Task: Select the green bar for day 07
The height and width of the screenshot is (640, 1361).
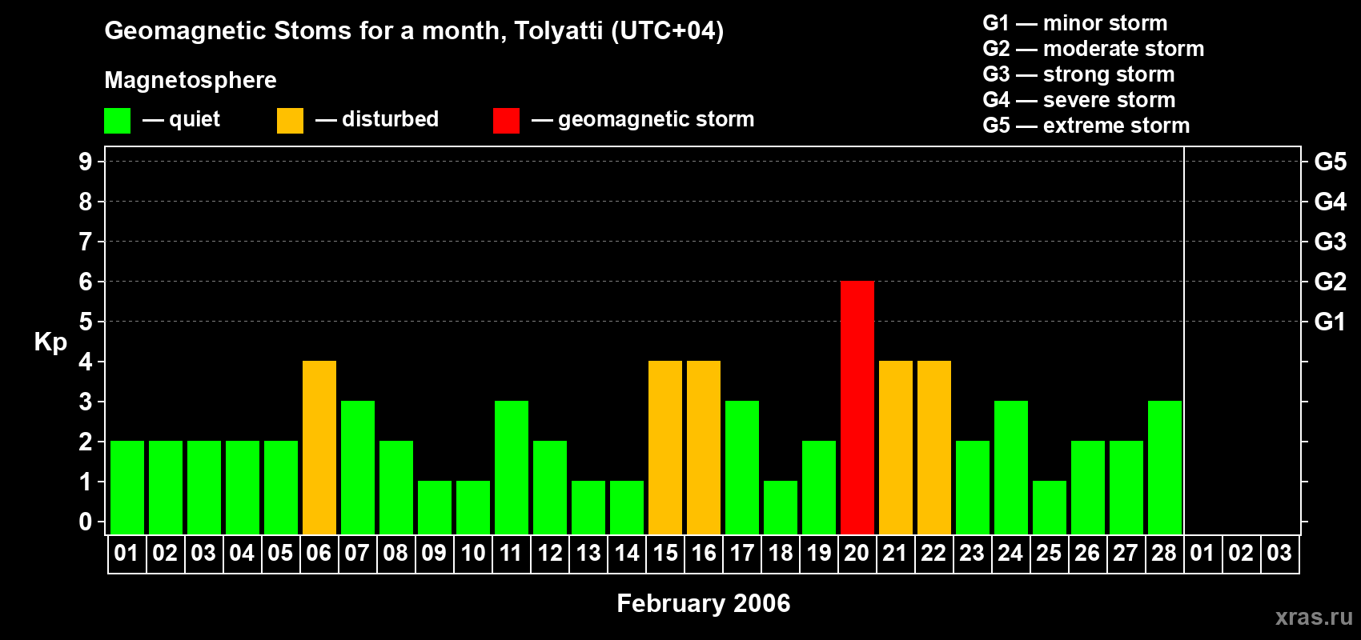Action: pos(358,467)
